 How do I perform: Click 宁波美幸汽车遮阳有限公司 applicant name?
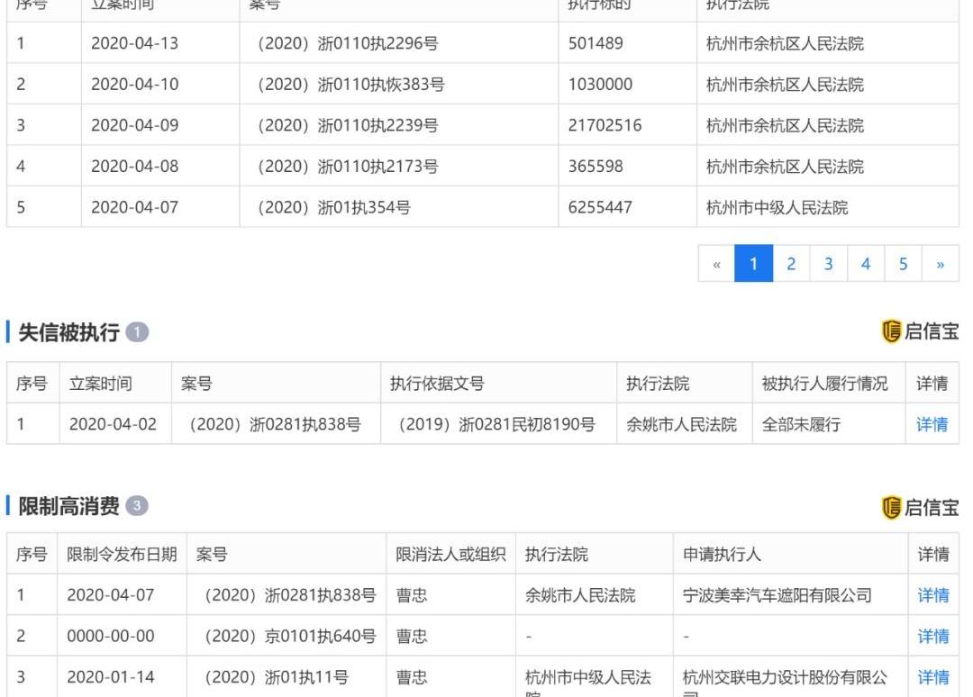pos(777,595)
